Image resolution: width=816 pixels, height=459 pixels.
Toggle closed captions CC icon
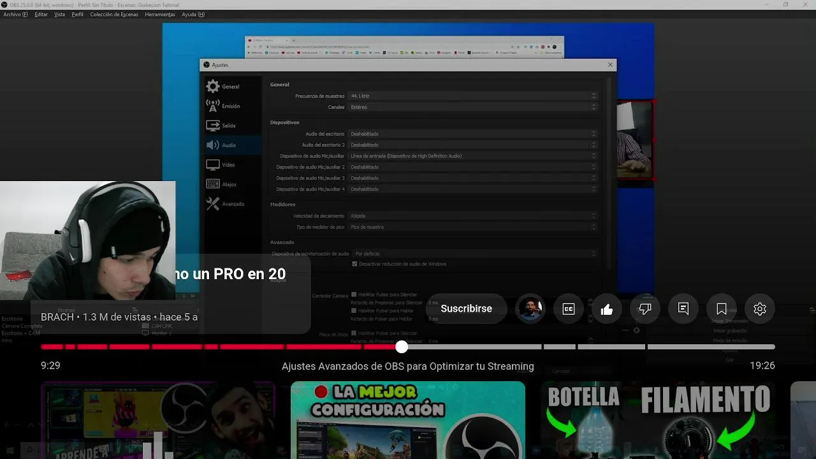tap(569, 309)
